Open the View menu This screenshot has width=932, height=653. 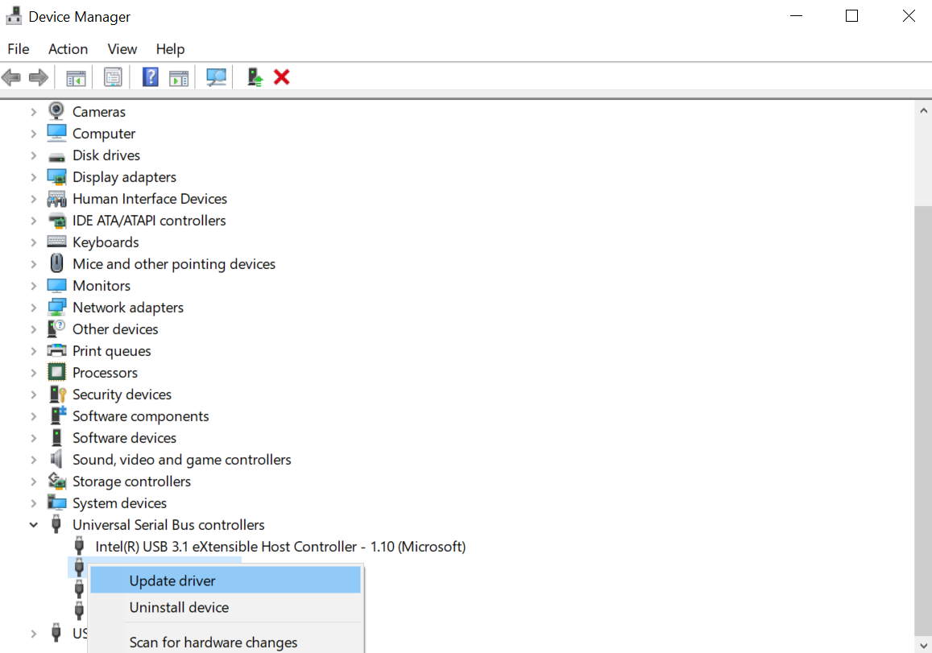(122, 49)
